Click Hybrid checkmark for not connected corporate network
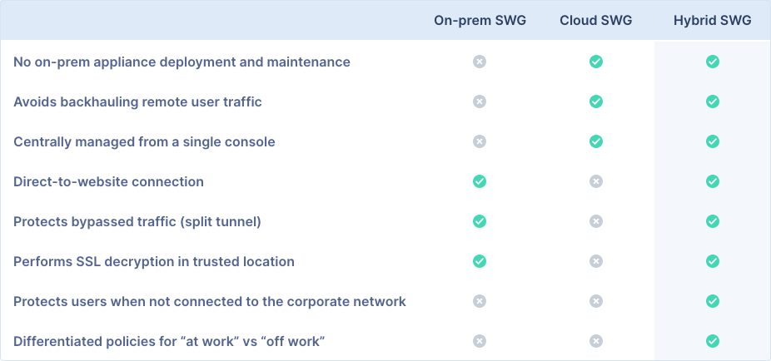 coord(713,301)
